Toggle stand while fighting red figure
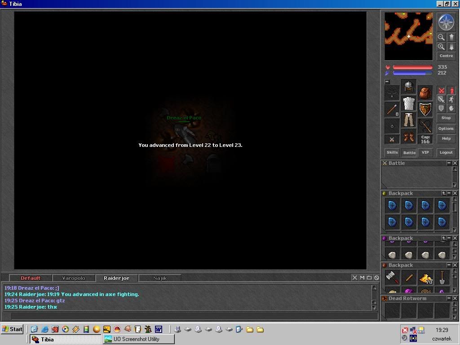 tap(451, 90)
